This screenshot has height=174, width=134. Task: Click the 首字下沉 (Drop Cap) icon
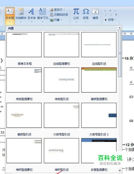(x=43, y=12)
